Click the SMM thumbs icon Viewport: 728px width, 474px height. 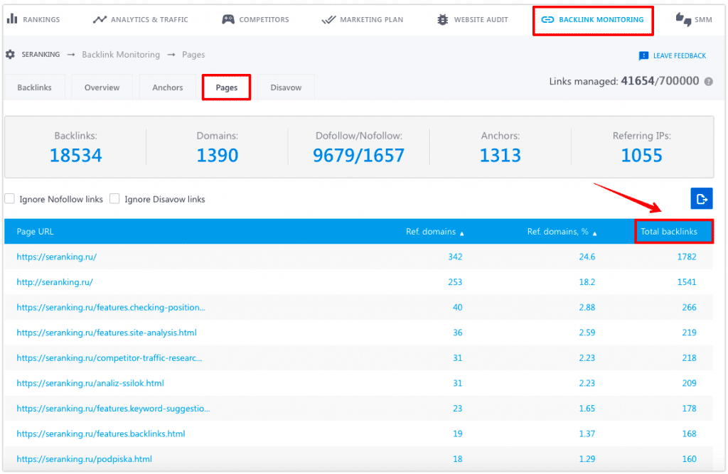(683, 19)
